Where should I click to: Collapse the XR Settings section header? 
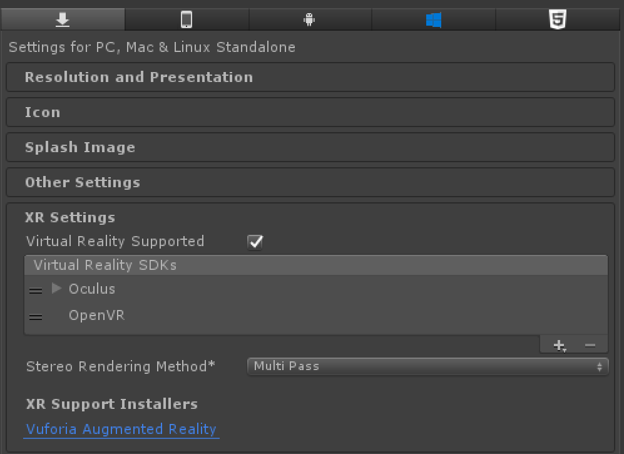(x=70, y=217)
